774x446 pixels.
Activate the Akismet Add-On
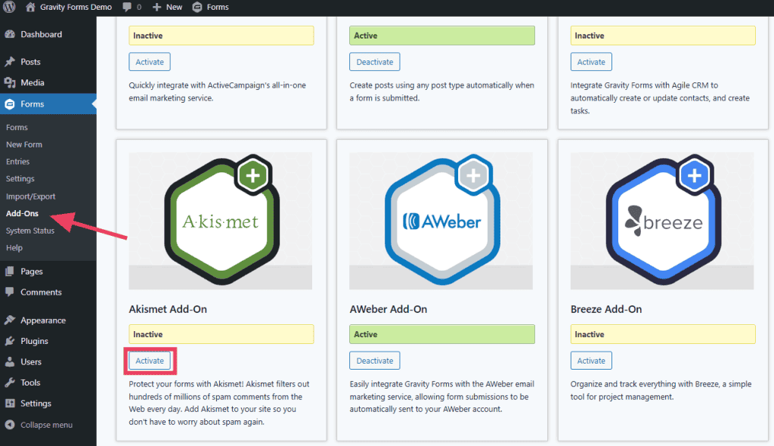150,361
